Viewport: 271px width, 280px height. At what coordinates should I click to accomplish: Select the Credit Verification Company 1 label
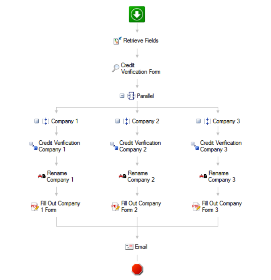[59, 146]
